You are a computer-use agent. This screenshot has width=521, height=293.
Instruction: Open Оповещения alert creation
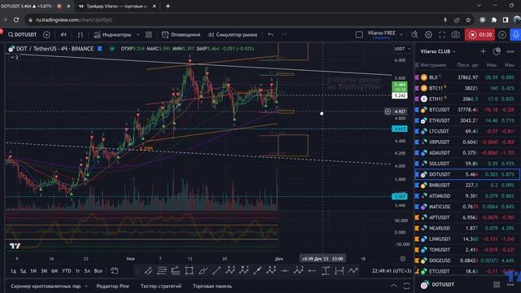click(x=181, y=34)
